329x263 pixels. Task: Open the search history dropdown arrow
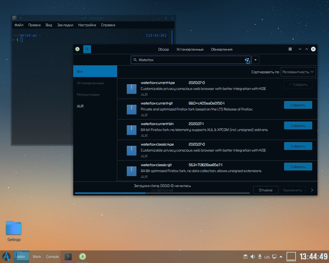point(255,60)
